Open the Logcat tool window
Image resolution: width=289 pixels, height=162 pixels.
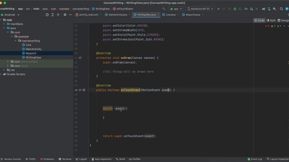[81, 159]
